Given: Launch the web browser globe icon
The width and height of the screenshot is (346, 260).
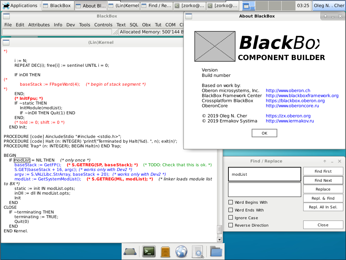Looking at the screenshot, I should click(181, 252).
